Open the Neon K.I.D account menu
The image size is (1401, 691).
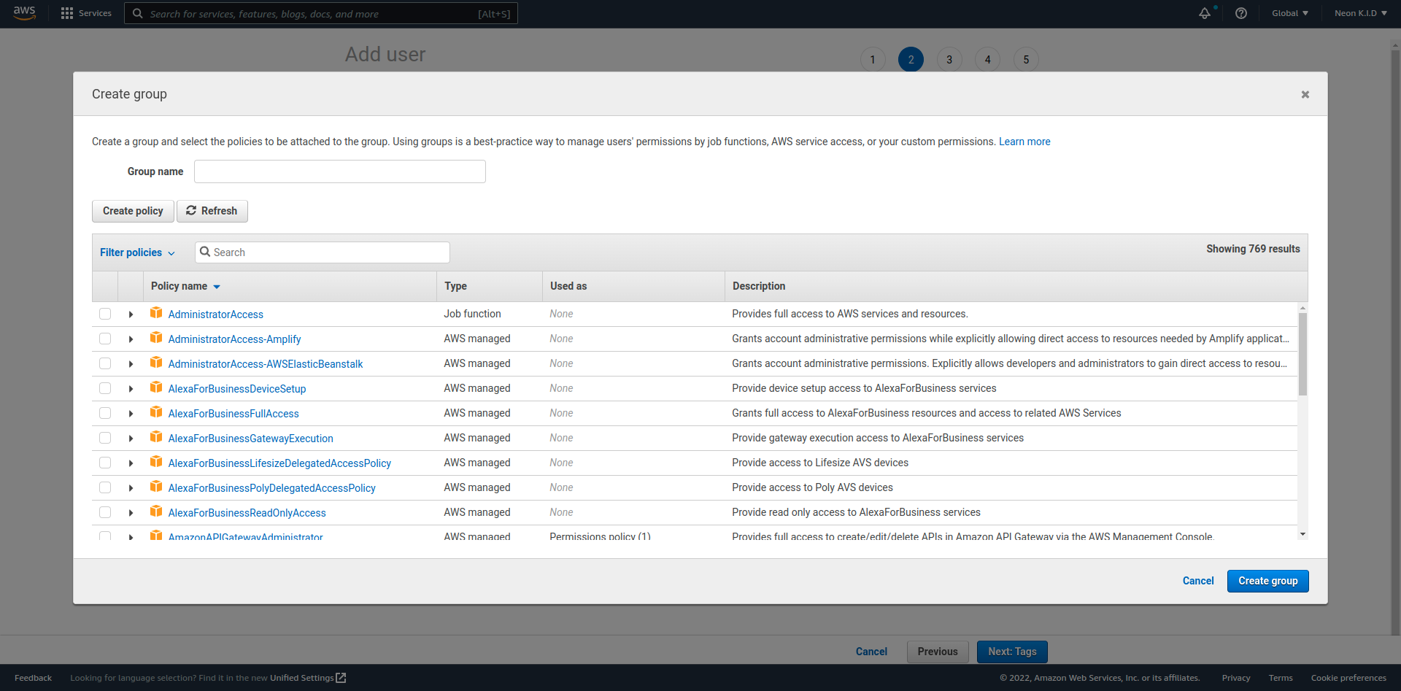coord(1360,13)
